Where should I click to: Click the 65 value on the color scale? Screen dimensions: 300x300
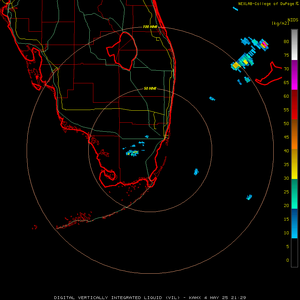click(286, 83)
